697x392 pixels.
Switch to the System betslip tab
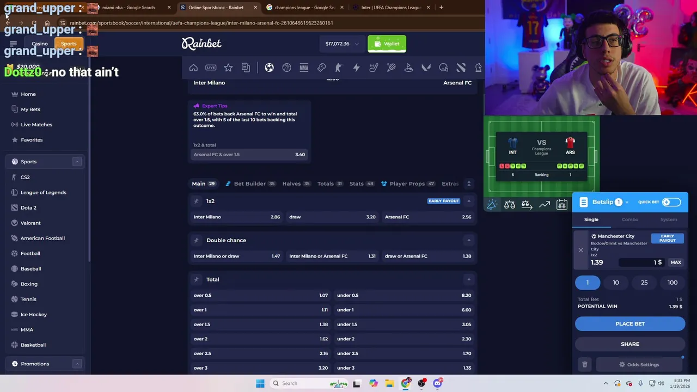click(669, 219)
